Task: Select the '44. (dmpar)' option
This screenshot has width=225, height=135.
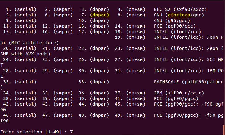Action: tap(94, 104)
